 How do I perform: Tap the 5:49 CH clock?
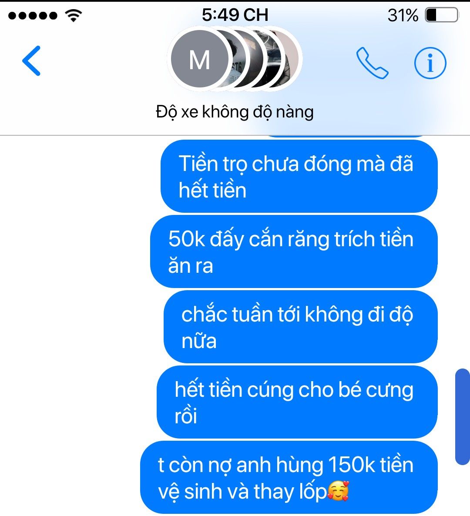click(235, 15)
